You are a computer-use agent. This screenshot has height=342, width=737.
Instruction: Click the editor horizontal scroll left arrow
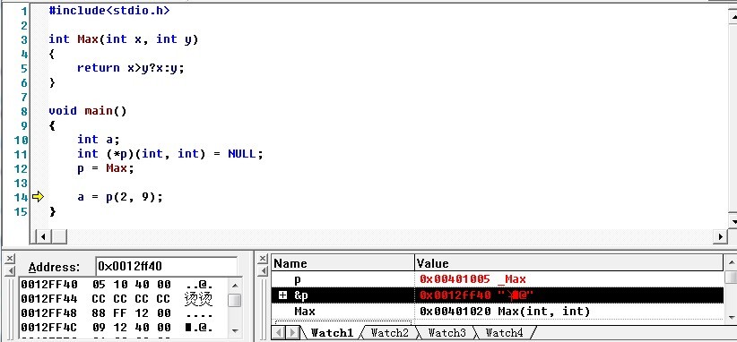43,237
